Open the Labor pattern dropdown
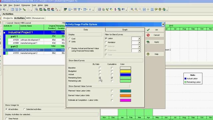213x120 pixels. (x=139, y=39)
